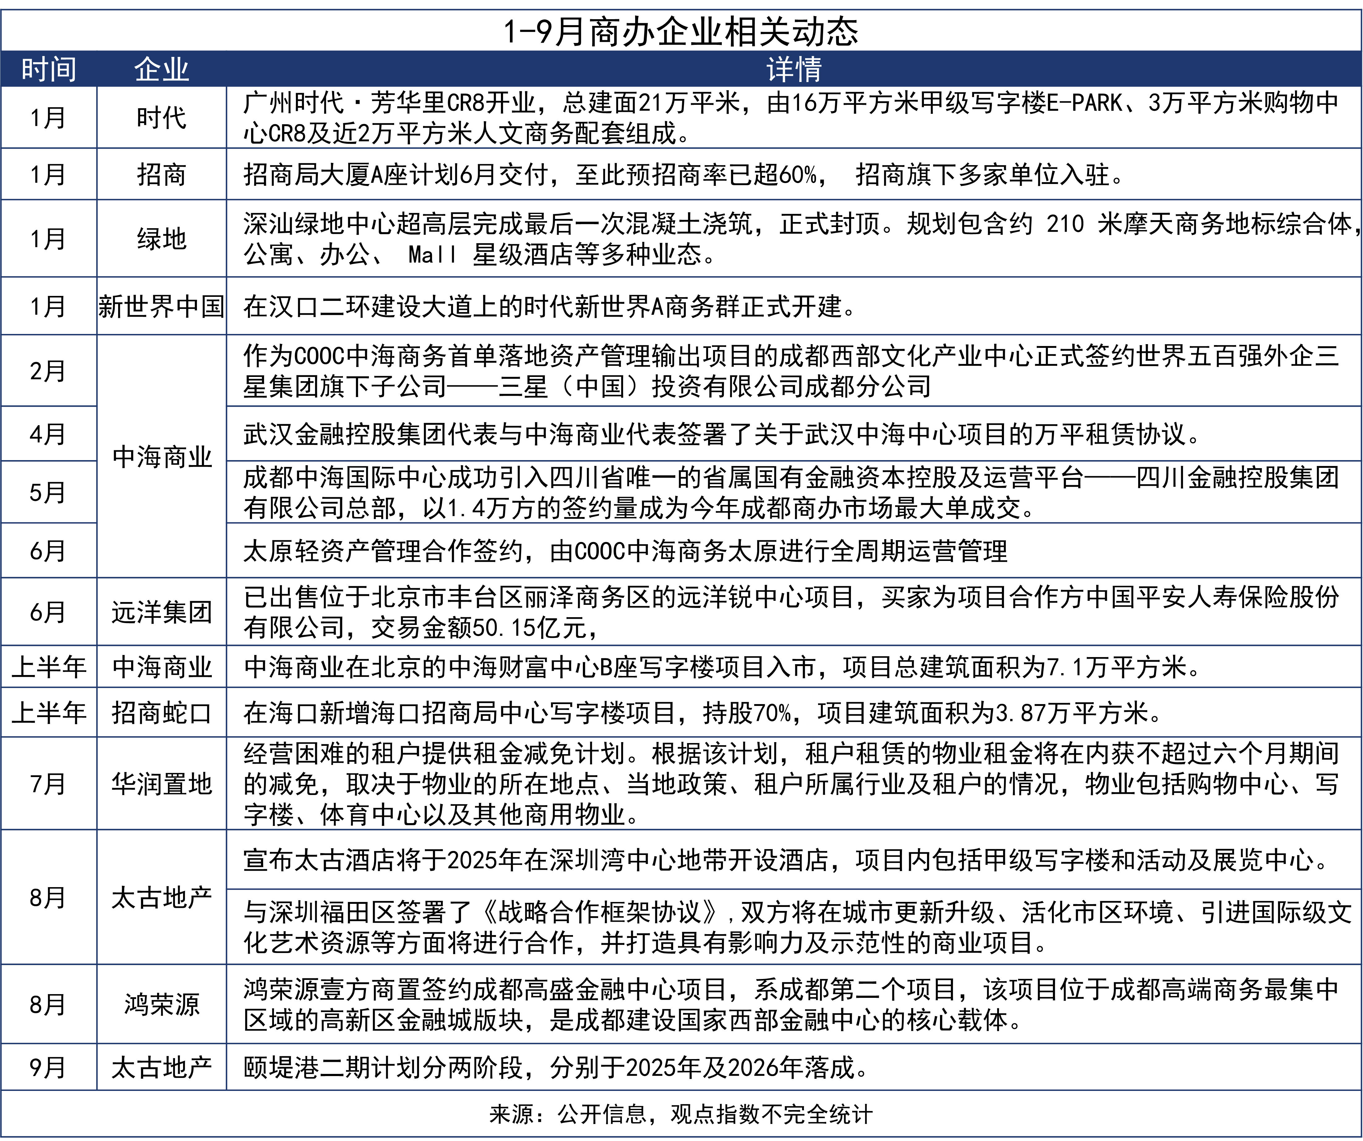Screen dimensions: 1363x1141
Task: Click detail text about 太古酒店将于2025年
Action: tap(785, 860)
